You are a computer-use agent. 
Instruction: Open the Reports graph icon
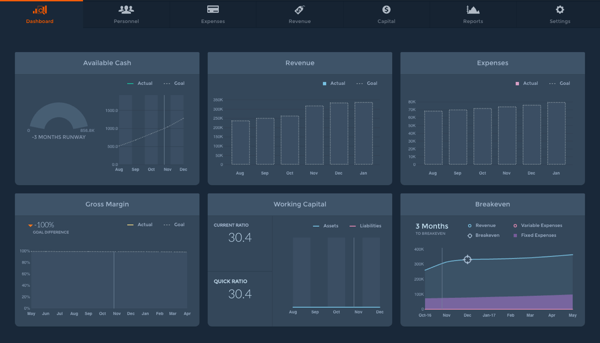click(473, 10)
